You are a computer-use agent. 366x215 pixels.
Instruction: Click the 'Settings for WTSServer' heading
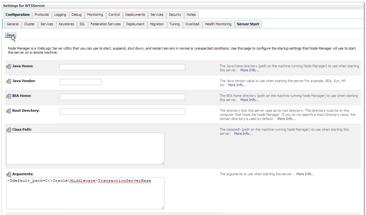click(x=24, y=6)
